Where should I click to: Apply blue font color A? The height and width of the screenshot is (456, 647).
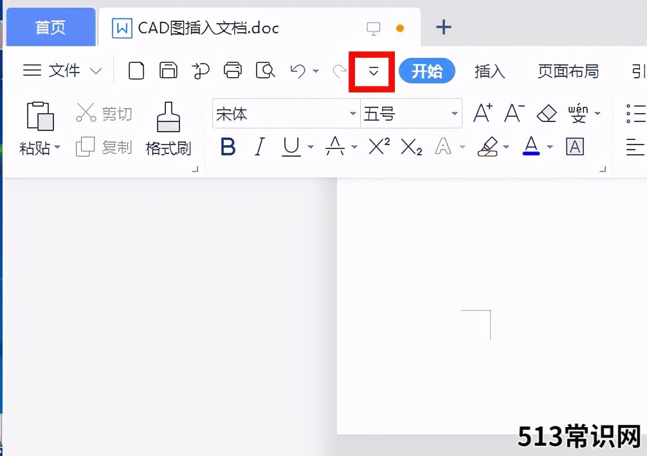click(531, 146)
